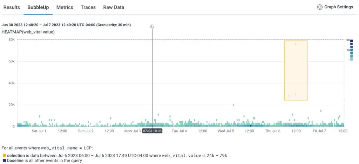Click the HEATMAP(web_vital.value) chart title

click(28, 32)
